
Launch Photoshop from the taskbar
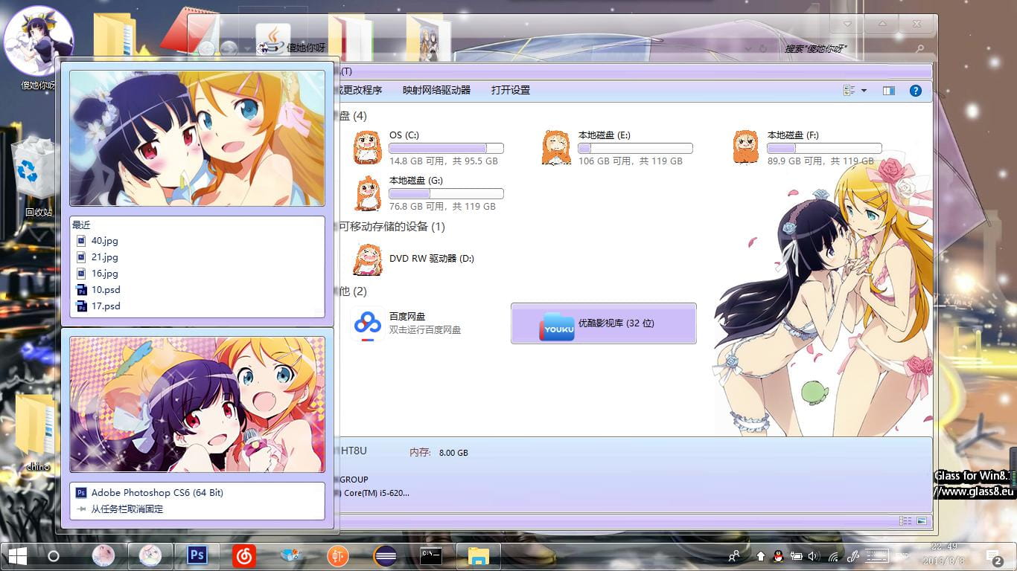pos(197,555)
